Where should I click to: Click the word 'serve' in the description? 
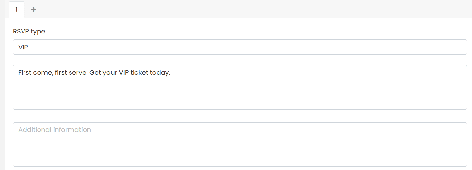79,73
